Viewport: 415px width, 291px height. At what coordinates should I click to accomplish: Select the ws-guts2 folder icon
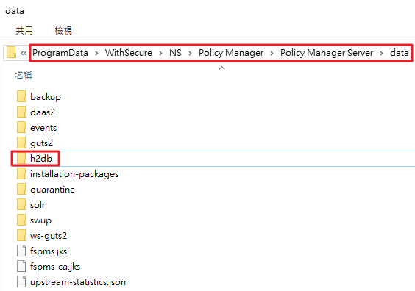21,235
